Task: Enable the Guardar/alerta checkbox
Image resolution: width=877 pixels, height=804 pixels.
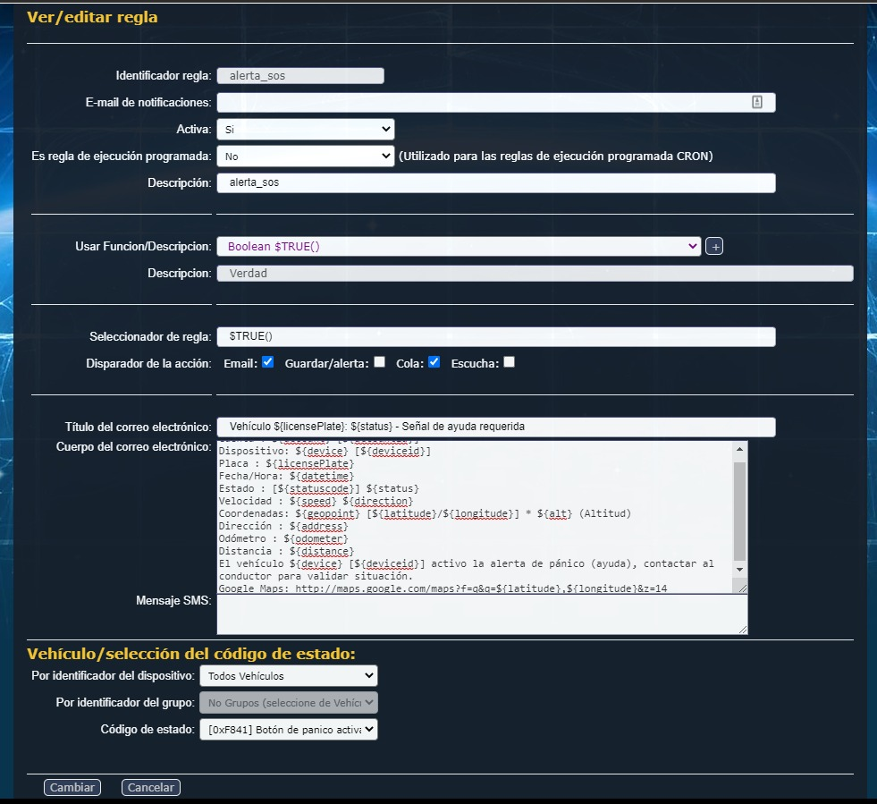Action: 379,362
